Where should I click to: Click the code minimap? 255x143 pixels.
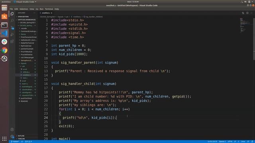pos(246,25)
